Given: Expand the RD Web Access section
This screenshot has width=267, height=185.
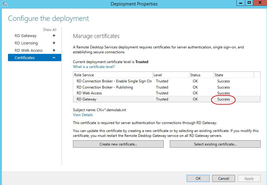Looking at the screenshot, I should pos(54,50).
